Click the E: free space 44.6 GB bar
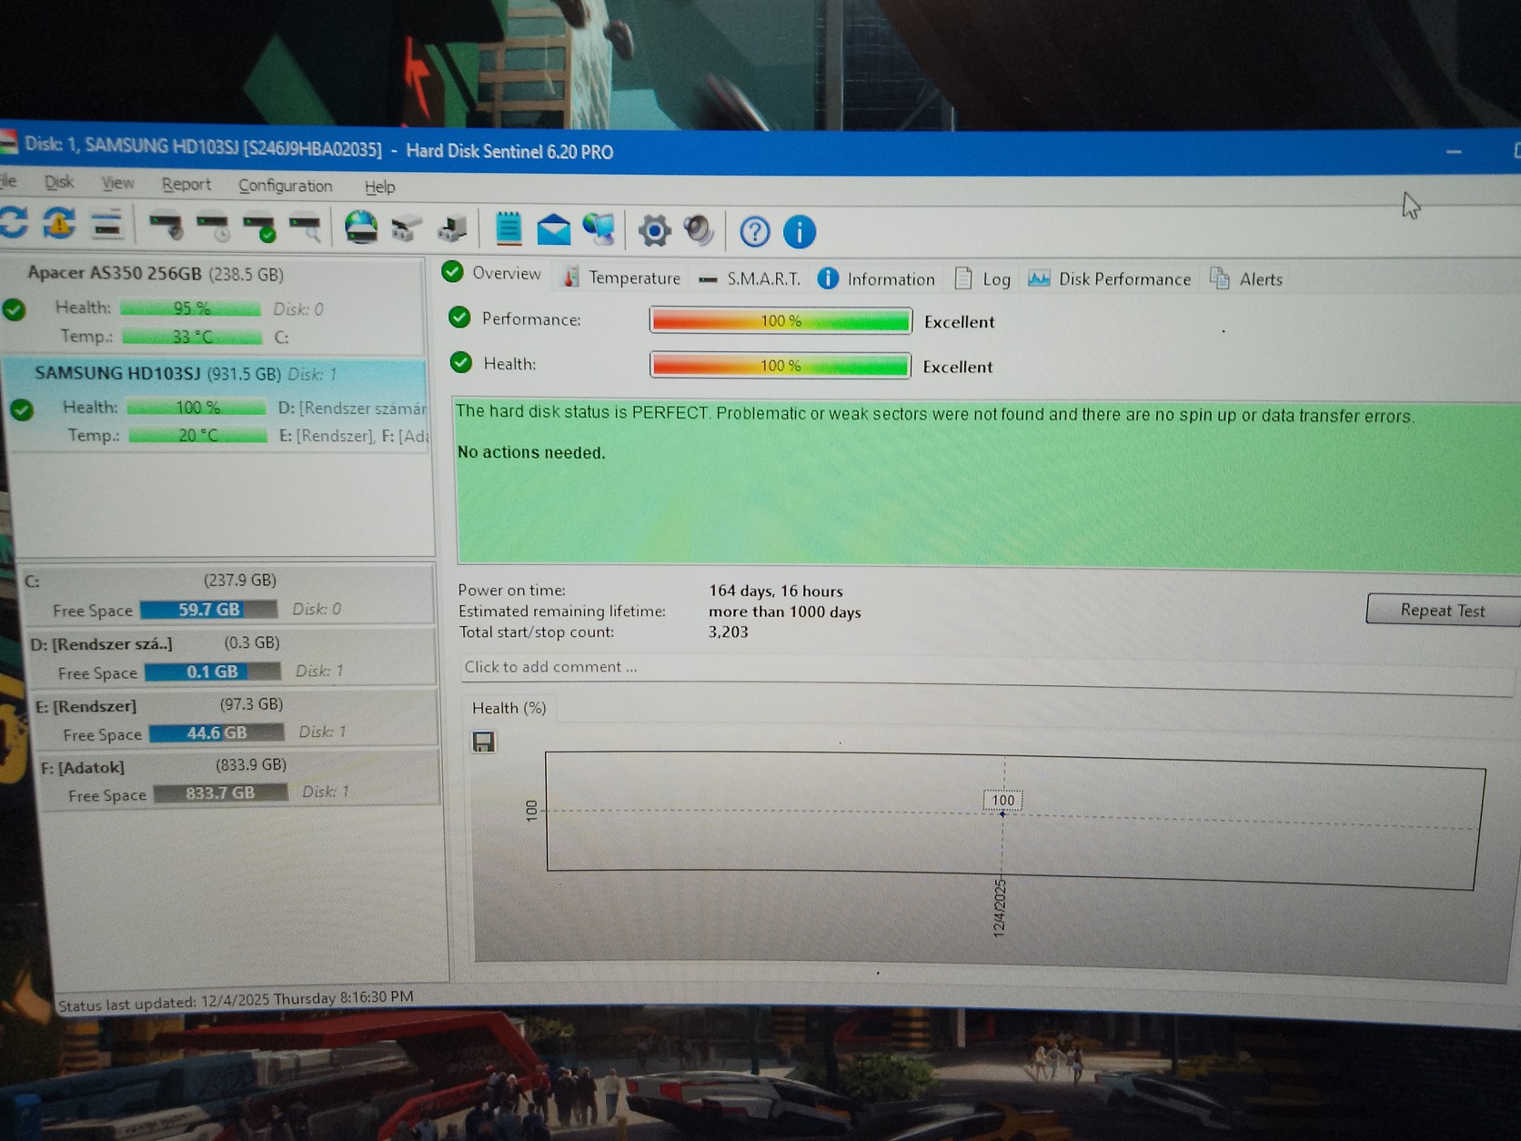 (217, 732)
